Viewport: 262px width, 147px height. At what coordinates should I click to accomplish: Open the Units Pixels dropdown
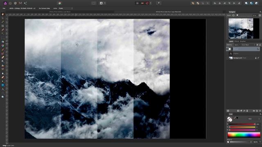[65, 8]
